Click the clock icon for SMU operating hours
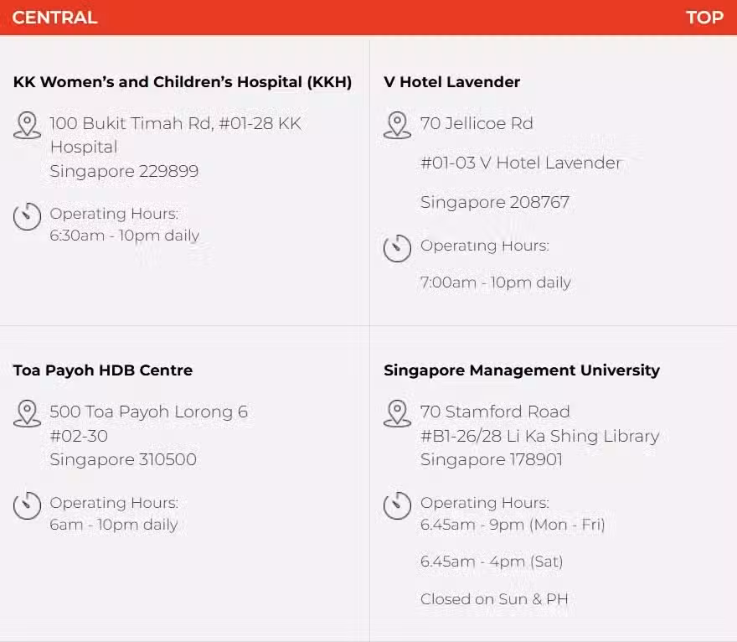This screenshot has height=642, width=737. click(x=397, y=505)
